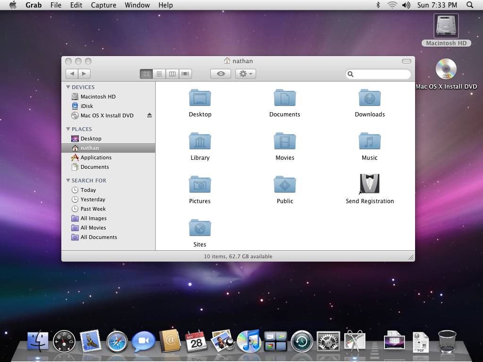Screen dimensions: 483x362
Task: Open the Action gear menu
Action: (x=245, y=74)
